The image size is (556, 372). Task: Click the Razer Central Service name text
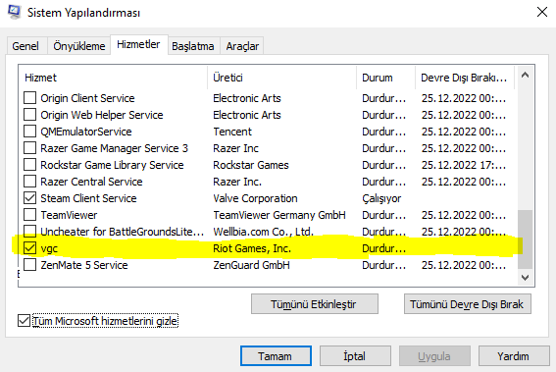tap(91, 182)
